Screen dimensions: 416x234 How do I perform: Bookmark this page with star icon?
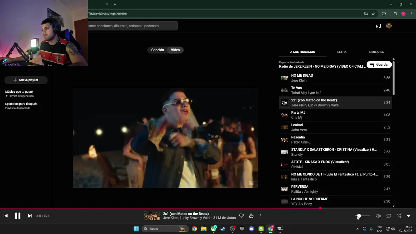pyautogui.click(x=373, y=14)
